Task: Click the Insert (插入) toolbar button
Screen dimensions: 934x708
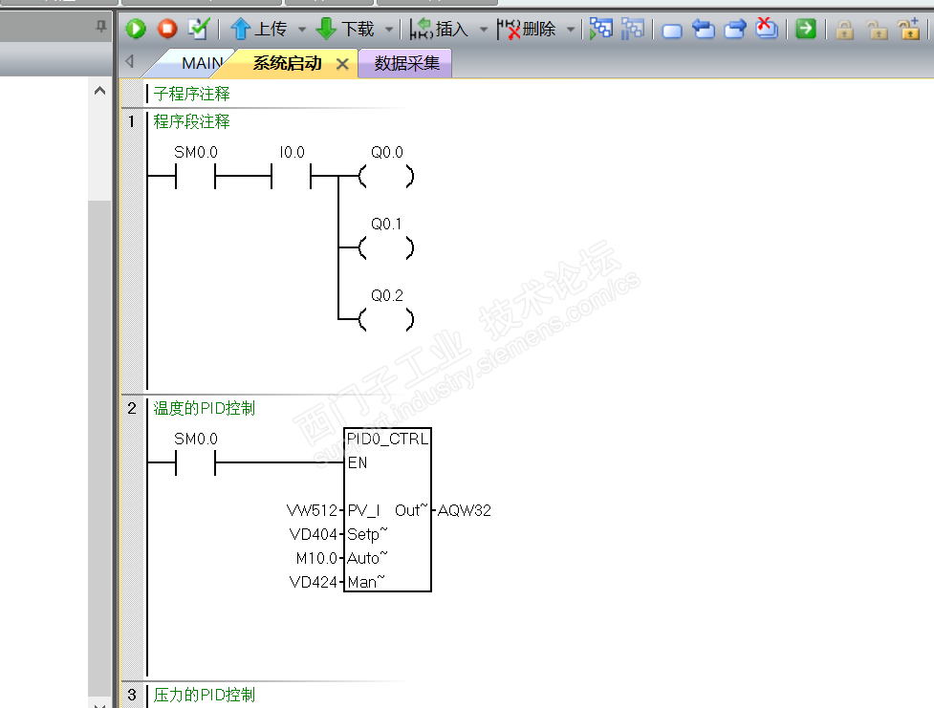Action: [x=440, y=29]
